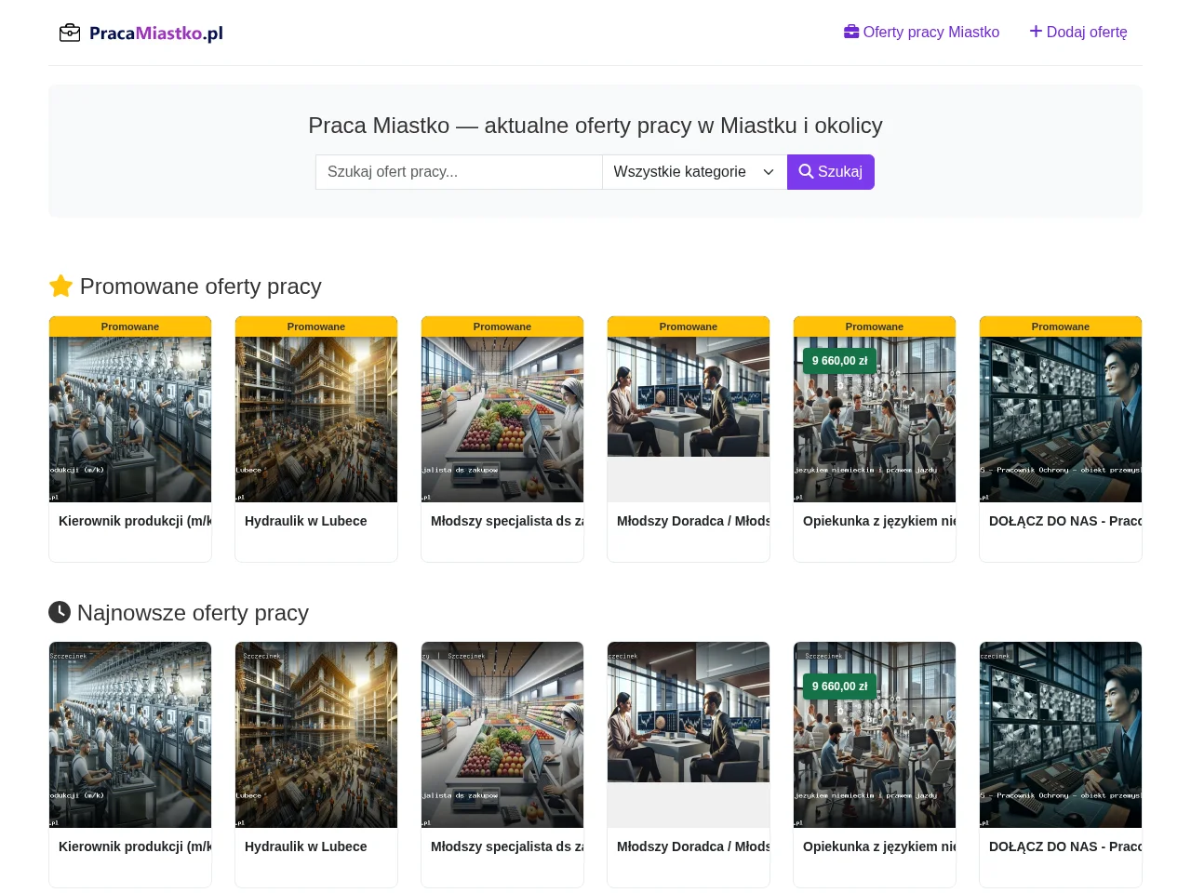This screenshot has width=1191, height=893.
Task: Focus the "Szukaj ofert pracy..." search field
Action: (459, 172)
